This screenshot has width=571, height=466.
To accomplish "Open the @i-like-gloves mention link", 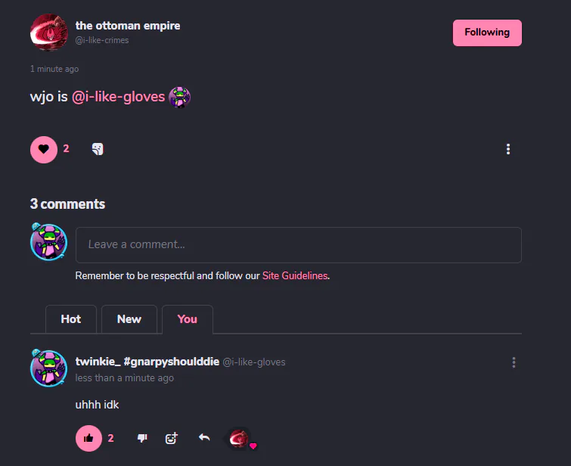I will click(x=118, y=97).
